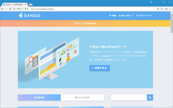173x108 pixels.
Task: Close the SANGO browser tab
Action: 26,5
